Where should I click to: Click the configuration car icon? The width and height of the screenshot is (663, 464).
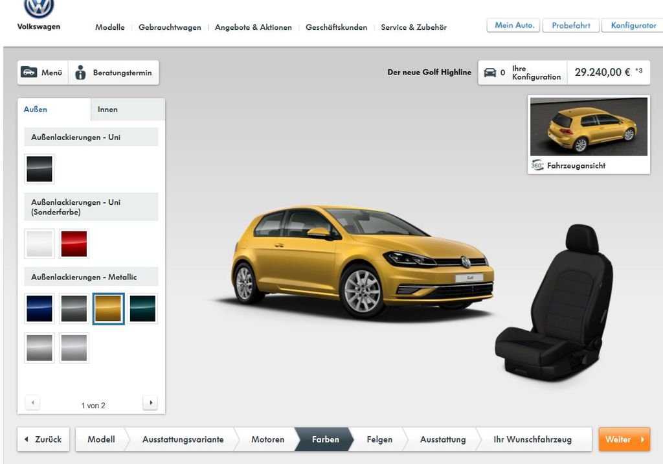(490, 73)
